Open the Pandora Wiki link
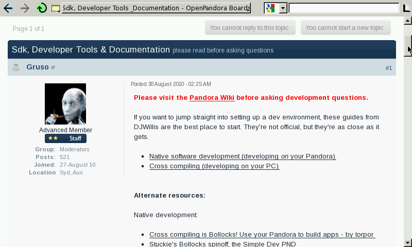This screenshot has width=412, height=247. tap(212, 98)
